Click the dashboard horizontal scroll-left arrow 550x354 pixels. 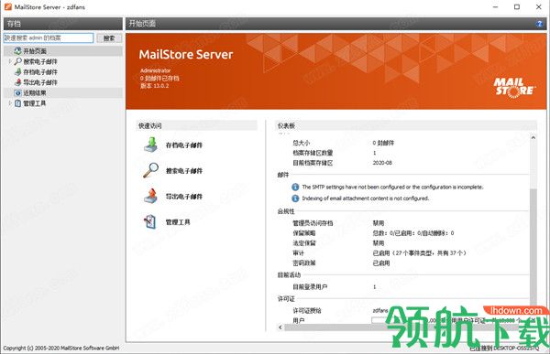(x=280, y=327)
